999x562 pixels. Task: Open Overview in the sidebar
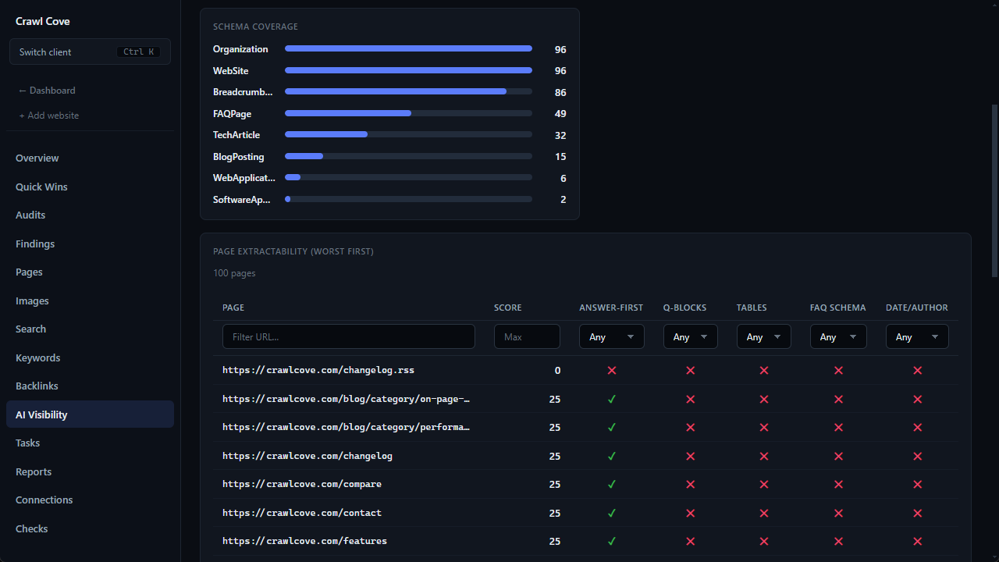tap(90, 158)
